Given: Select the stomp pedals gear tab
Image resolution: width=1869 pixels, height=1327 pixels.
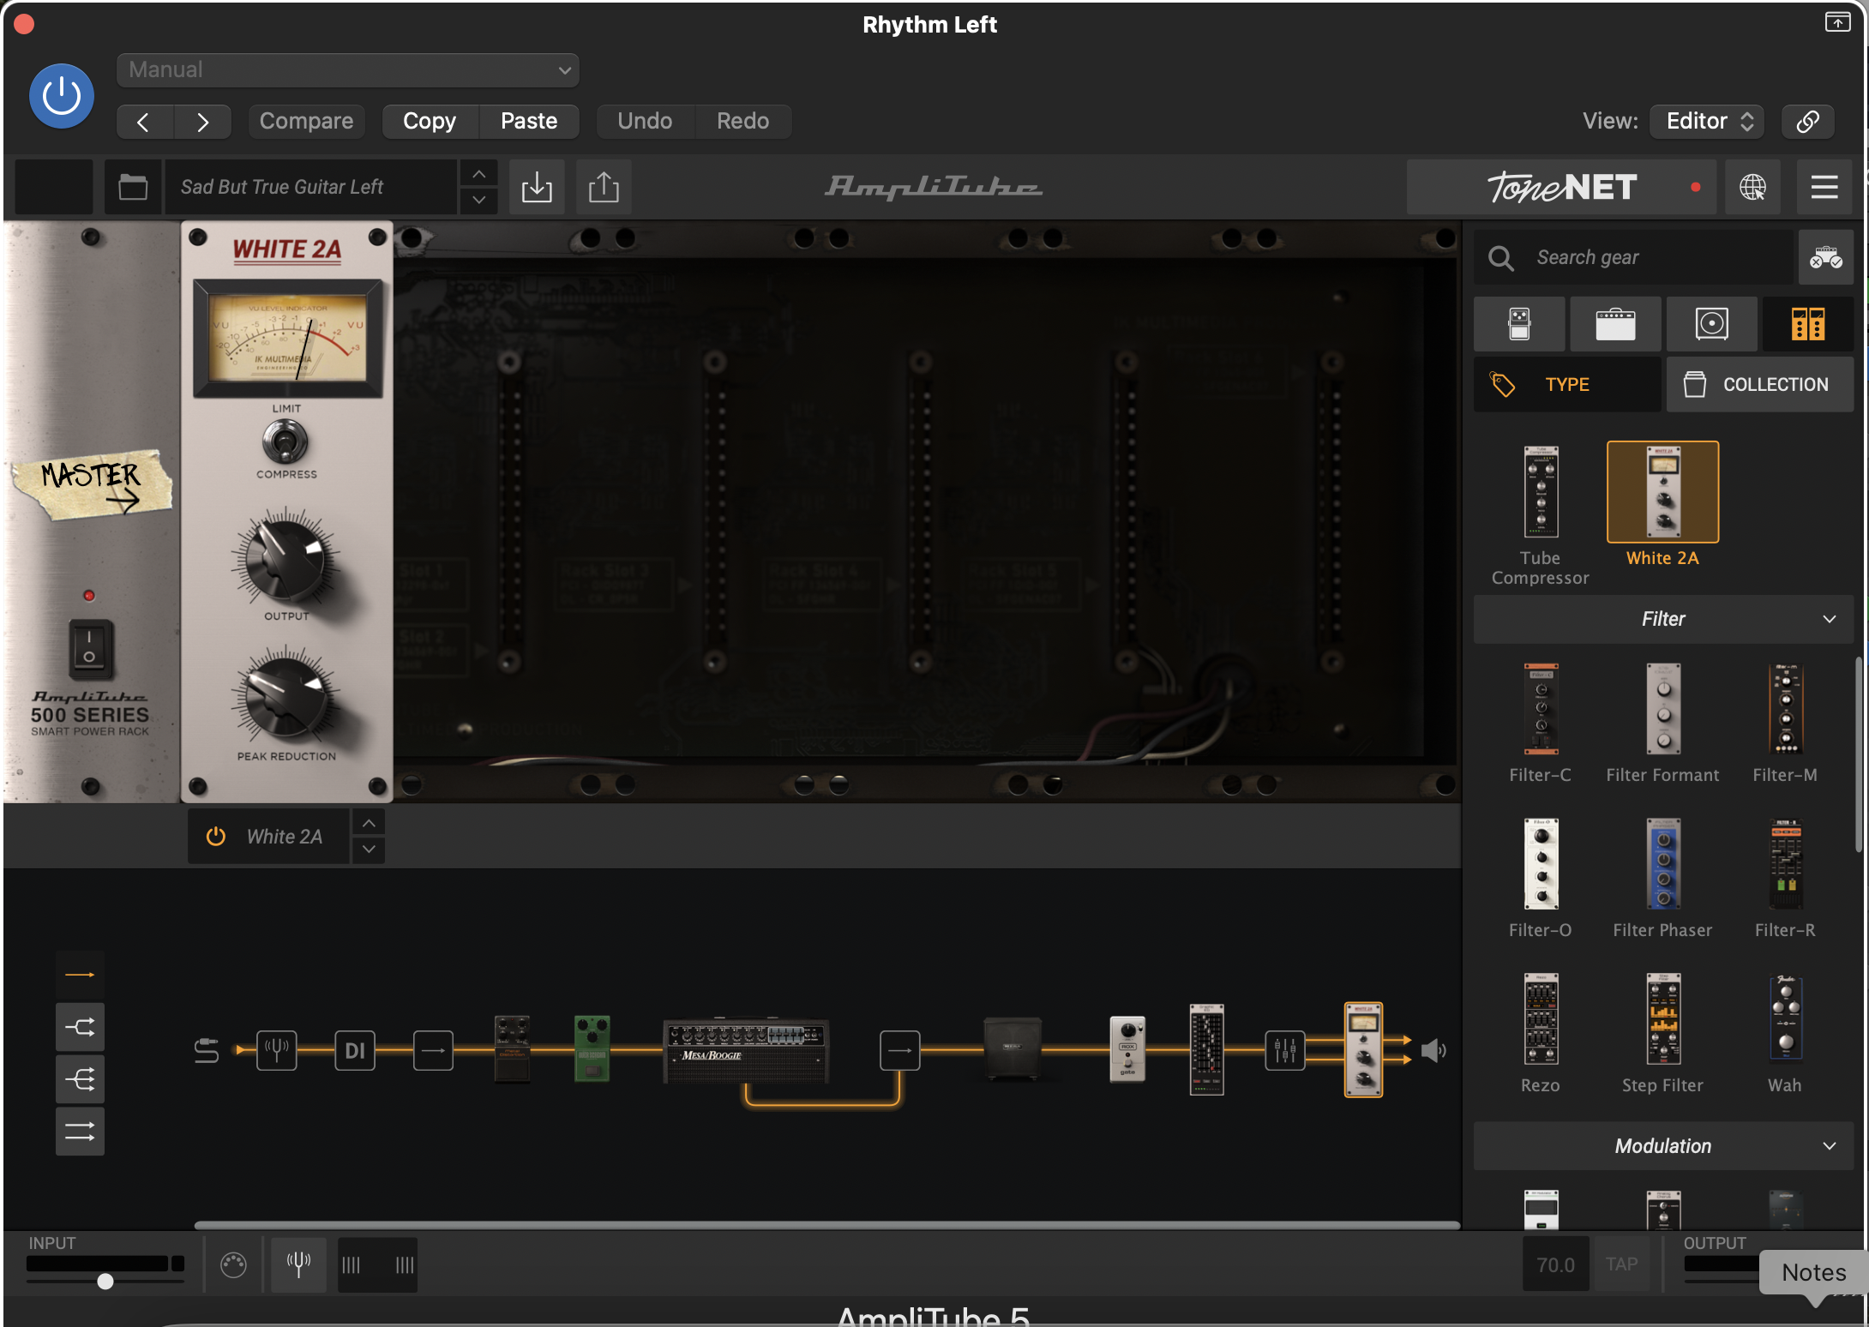Looking at the screenshot, I should point(1519,324).
